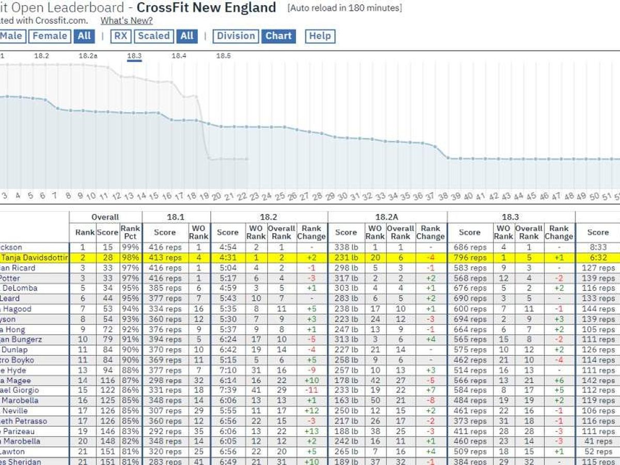Select the Female filter button

[50, 36]
